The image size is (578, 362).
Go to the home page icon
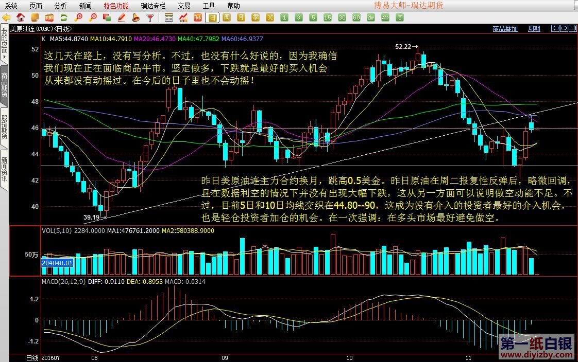(x=21, y=17)
